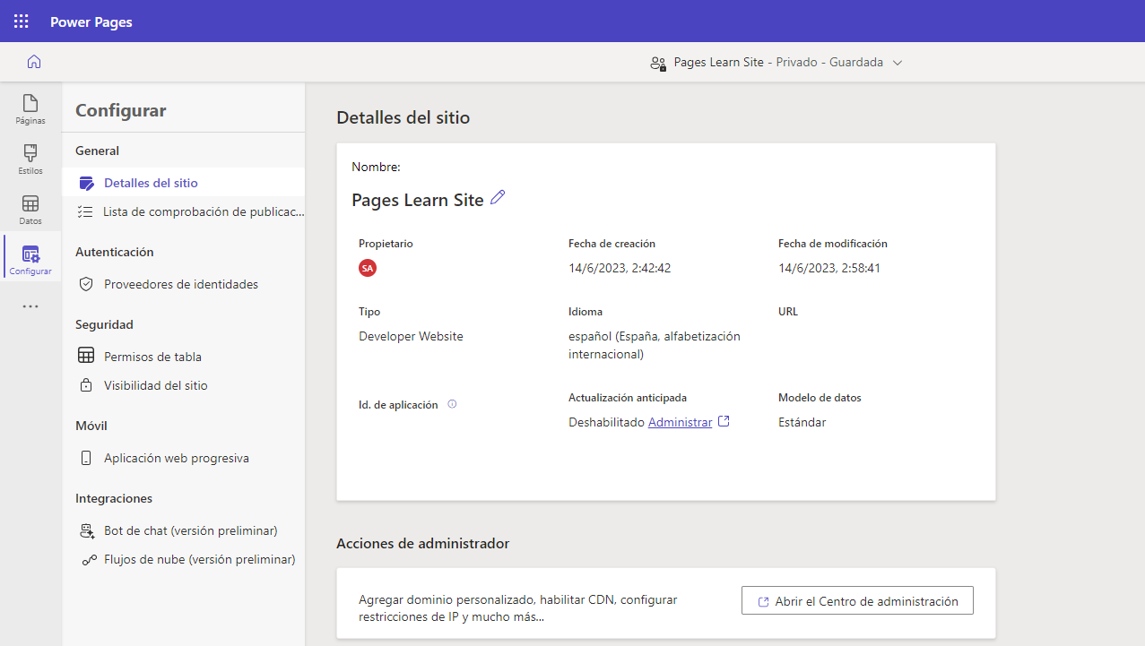Select Detalles del sitio menu item
The width and height of the screenshot is (1145, 646).
[x=183, y=183]
